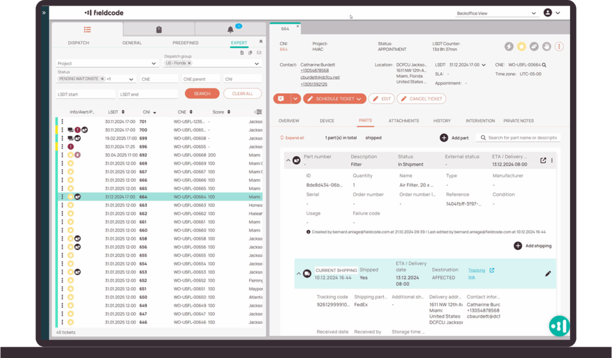Open the Project dropdown filter
Screen dimensions: 612x358
click(106, 63)
